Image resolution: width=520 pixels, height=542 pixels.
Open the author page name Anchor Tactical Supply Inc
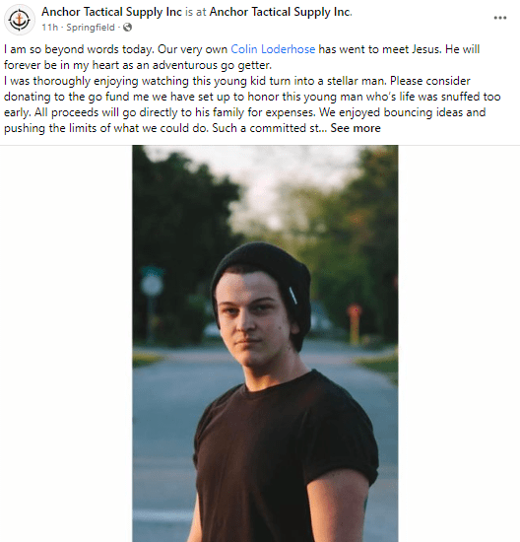tap(111, 12)
